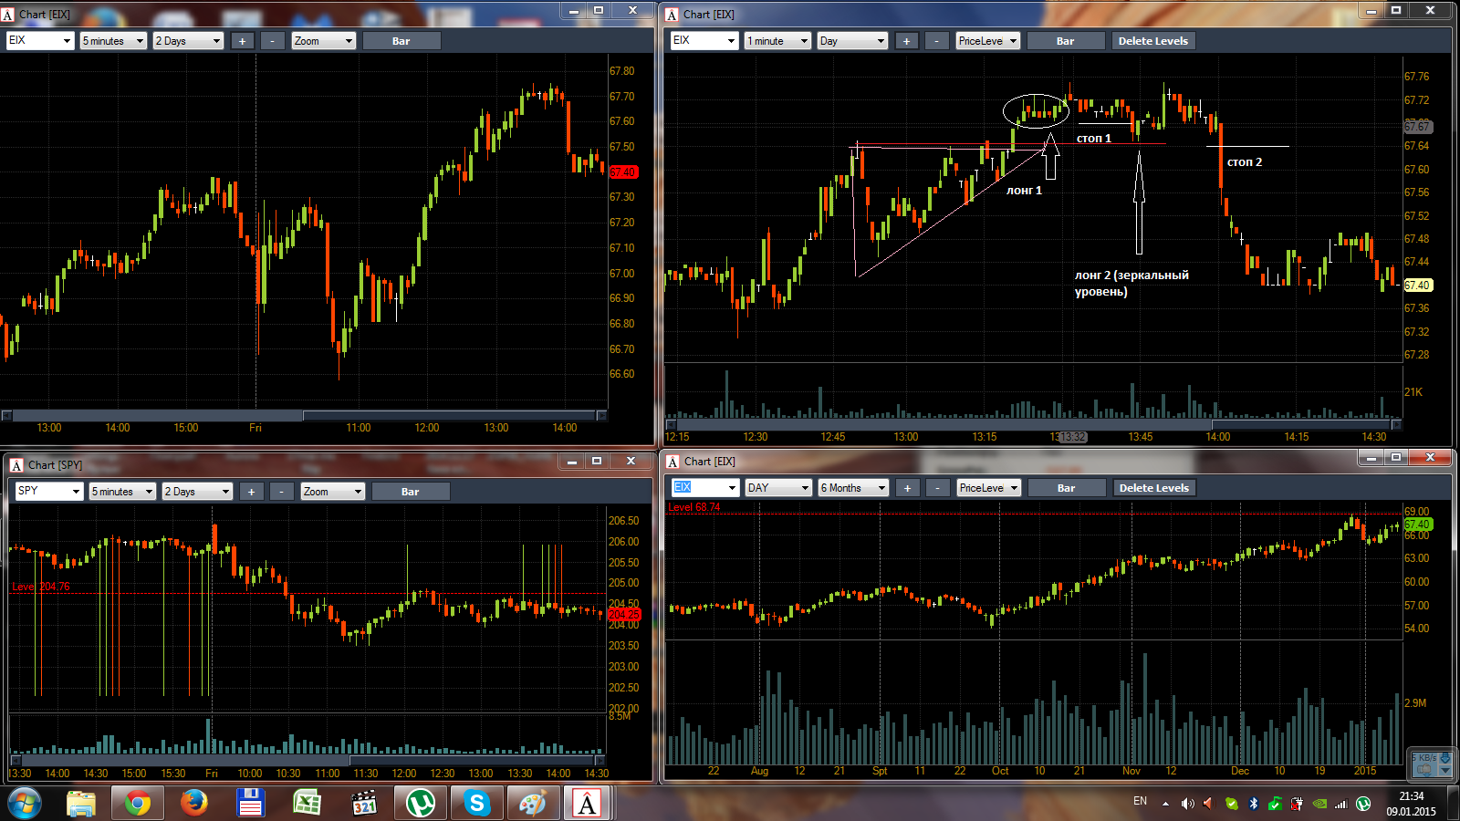Open Excel from the taskbar
Image resolution: width=1460 pixels, height=821 pixels.
coord(307,804)
